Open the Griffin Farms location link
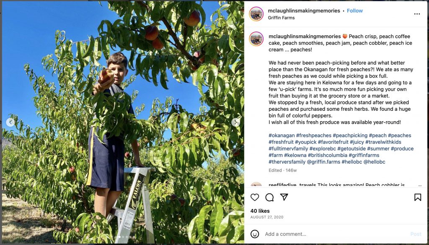This screenshot has height=245, width=429. [x=281, y=18]
